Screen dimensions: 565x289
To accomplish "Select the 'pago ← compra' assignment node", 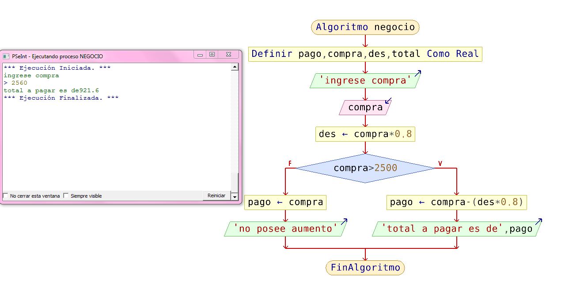I will tap(285, 202).
